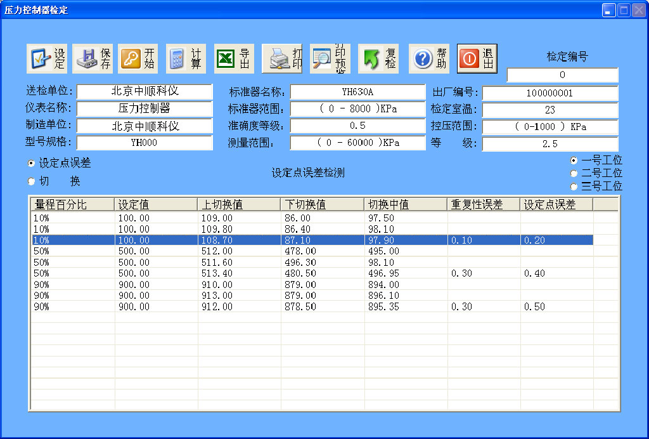
Task: Click cell 109.80 in 上切换值 column
Action: (x=217, y=229)
